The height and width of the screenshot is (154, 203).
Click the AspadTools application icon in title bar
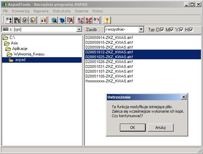tap(4, 4)
